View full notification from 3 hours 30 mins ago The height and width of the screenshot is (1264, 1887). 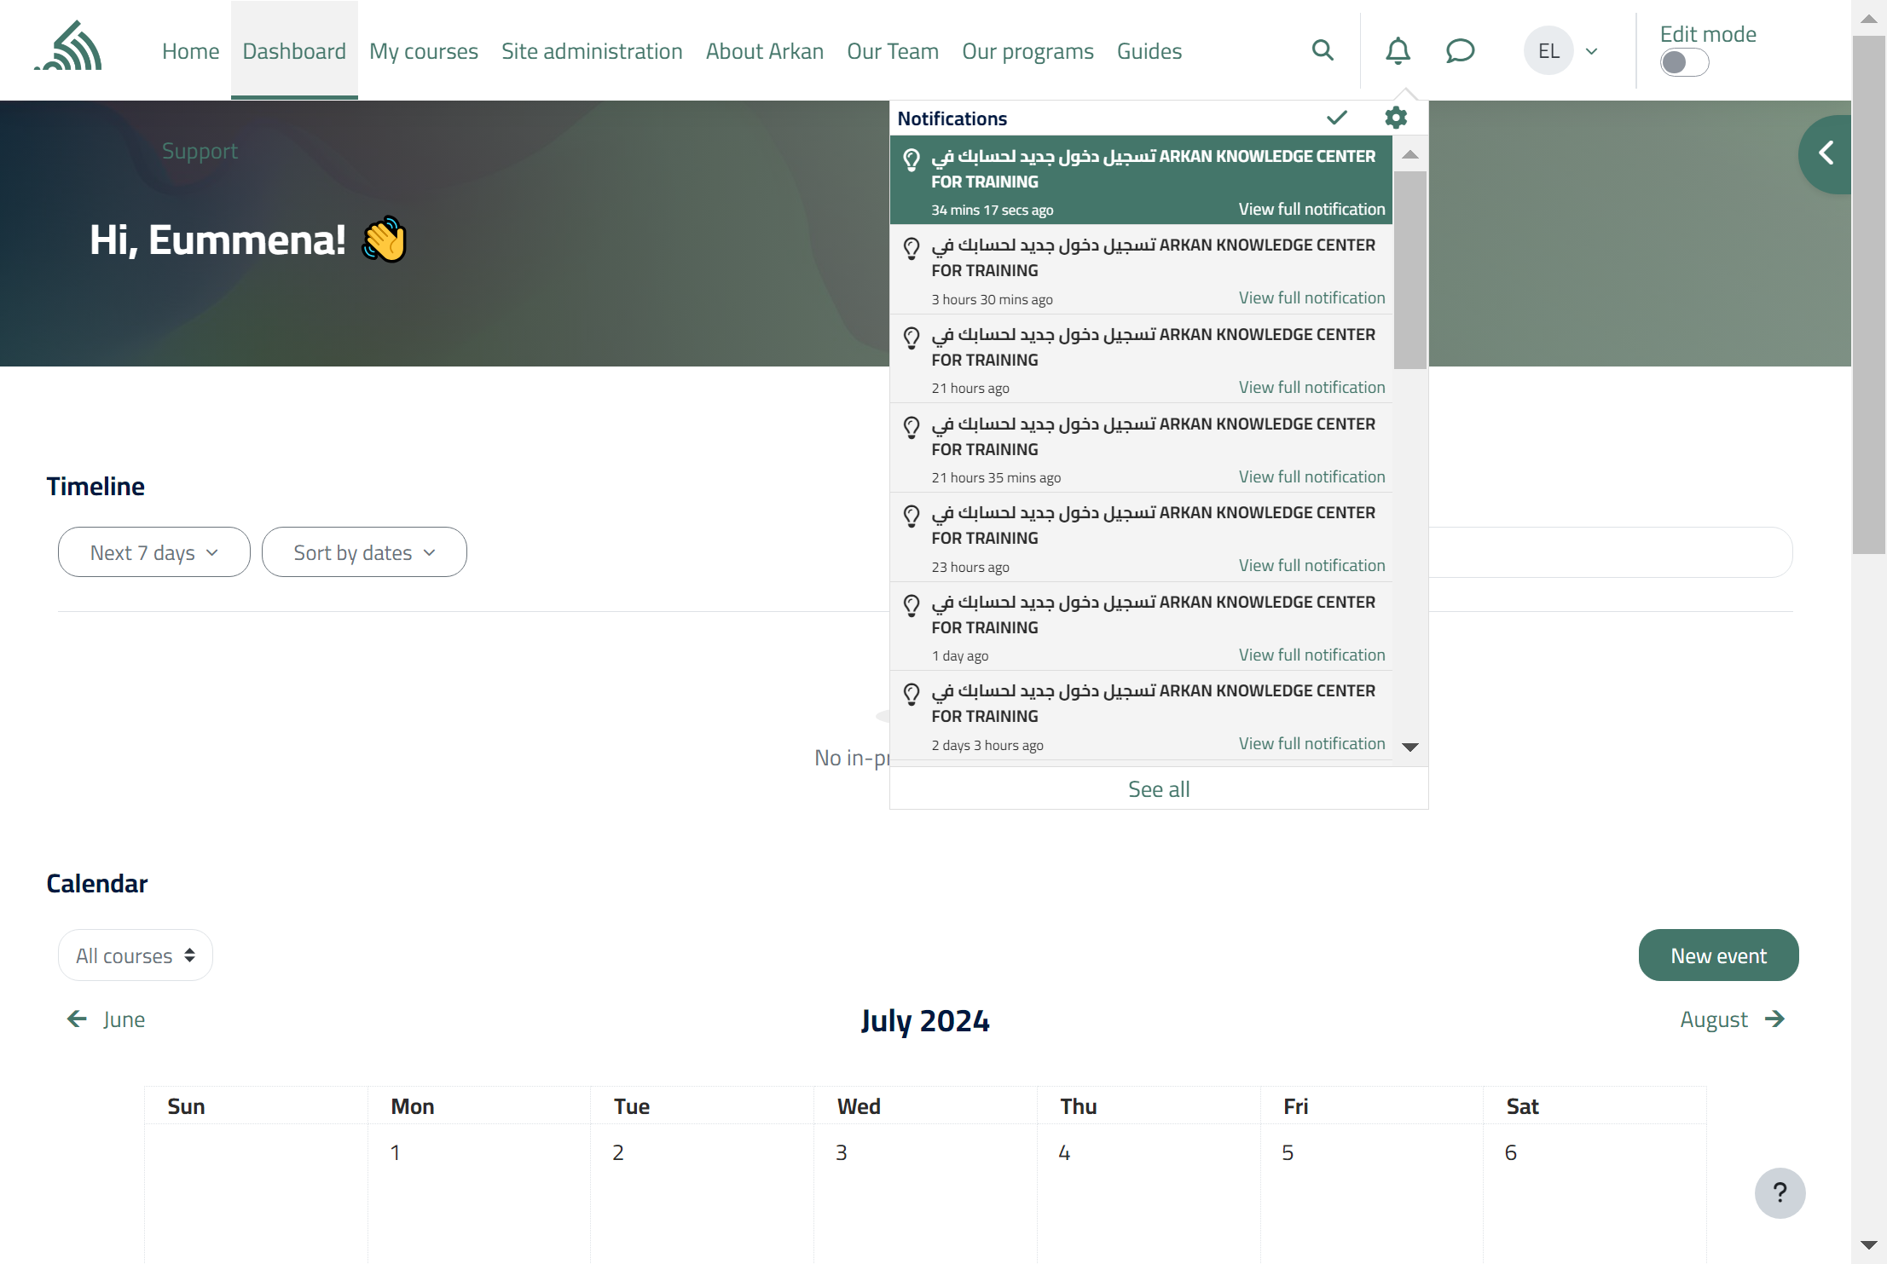click(1311, 298)
